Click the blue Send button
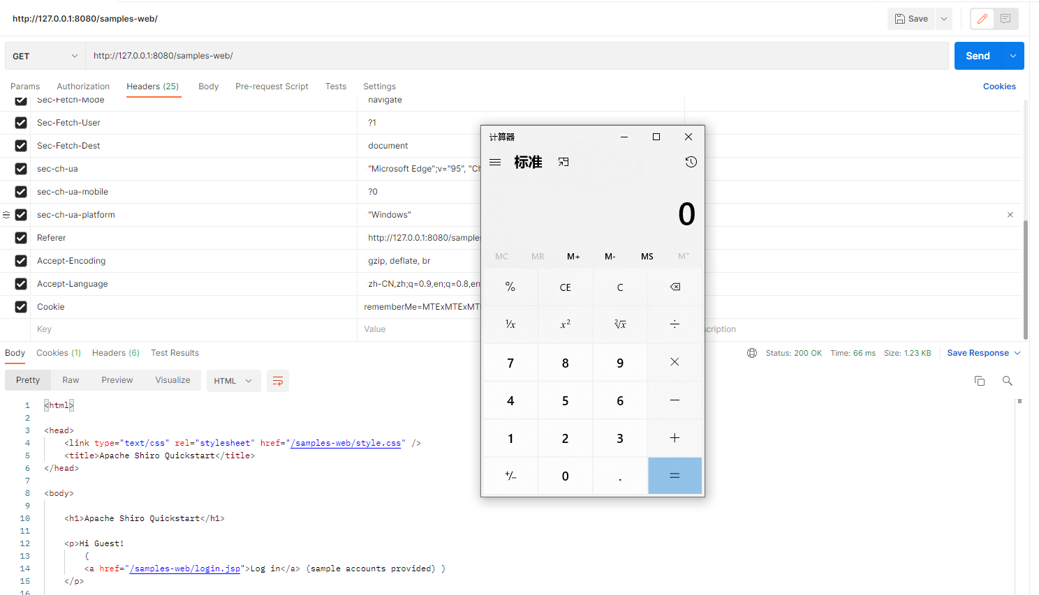The width and height of the screenshot is (1039, 595). point(978,56)
